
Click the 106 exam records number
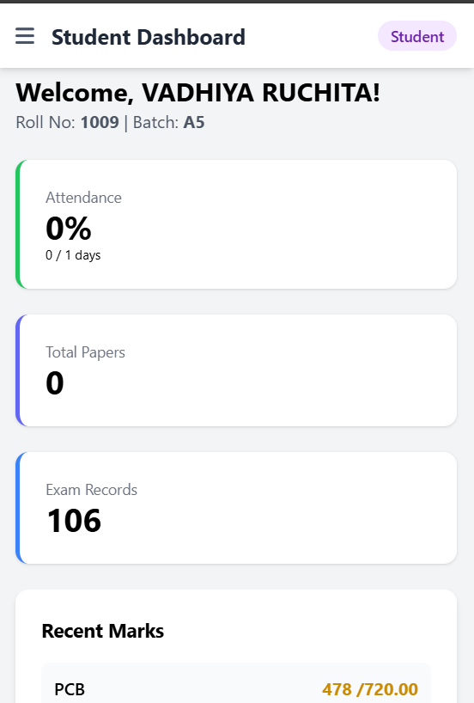pyautogui.click(x=74, y=521)
